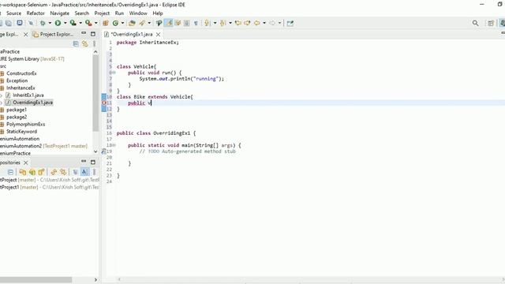
Task: Click the Next Annotation icon
Action: pyautogui.click(x=207, y=23)
